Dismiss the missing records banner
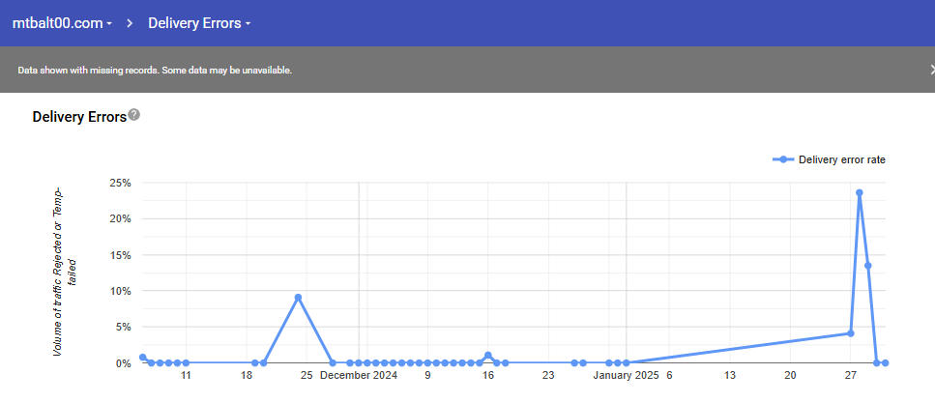 [x=931, y=70]
